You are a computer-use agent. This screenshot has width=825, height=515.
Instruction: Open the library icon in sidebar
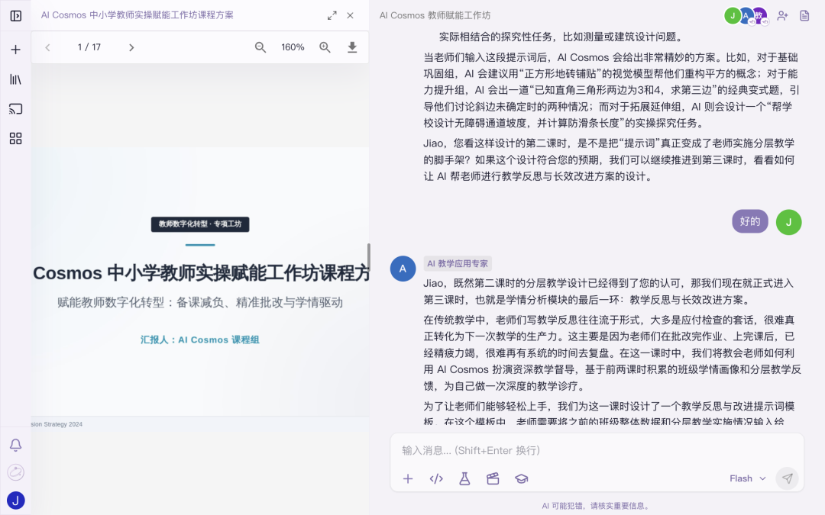pyautogui.click(x=16, y=79)
